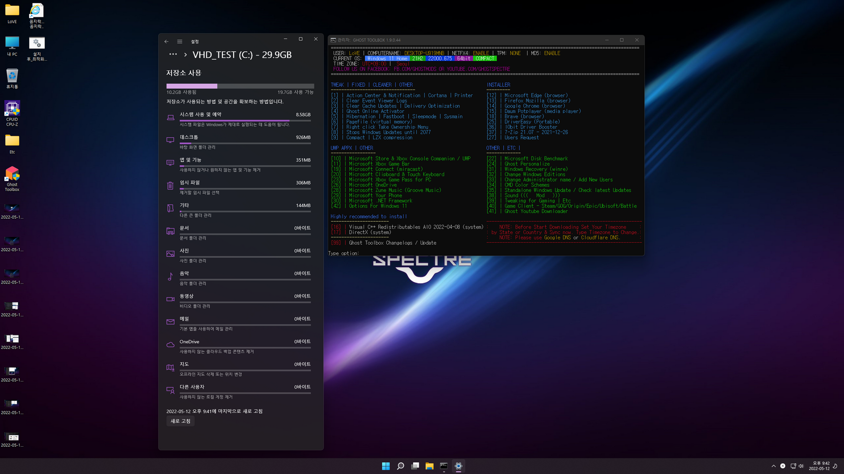
Task: Select the 351MB Apps & features value
Action: (303, 160)
